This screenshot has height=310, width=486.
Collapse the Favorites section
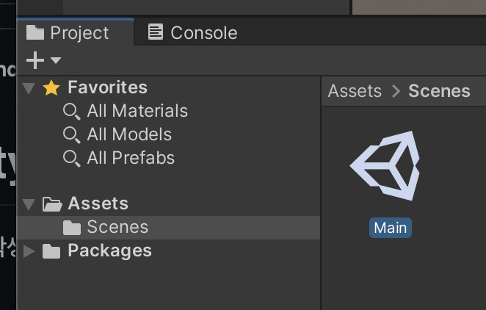[x=29, y=88]
